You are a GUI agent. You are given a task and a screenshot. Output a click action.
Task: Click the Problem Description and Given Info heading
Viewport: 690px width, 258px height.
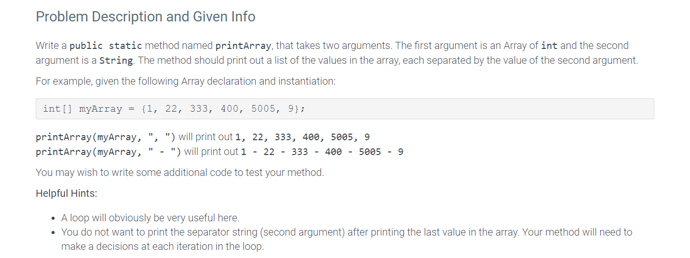(x=145, y=17)
